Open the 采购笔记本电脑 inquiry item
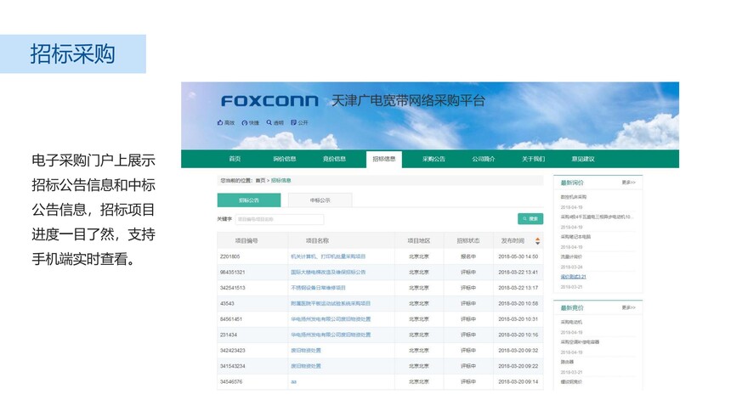This screenshot has width=731, height=411. click(575, 237)
